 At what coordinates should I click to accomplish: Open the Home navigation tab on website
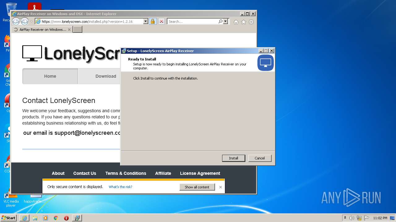(x=50, y=76)
